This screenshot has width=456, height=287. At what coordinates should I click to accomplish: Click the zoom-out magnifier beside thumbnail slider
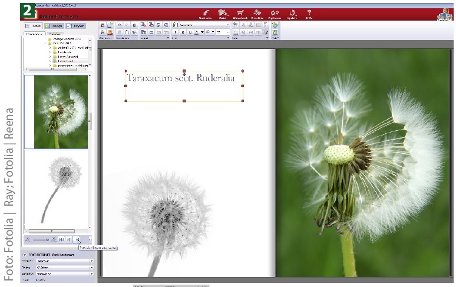(27, 239)
